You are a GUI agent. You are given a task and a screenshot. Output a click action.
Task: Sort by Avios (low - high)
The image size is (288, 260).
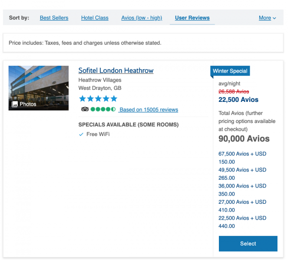(142, 18)
